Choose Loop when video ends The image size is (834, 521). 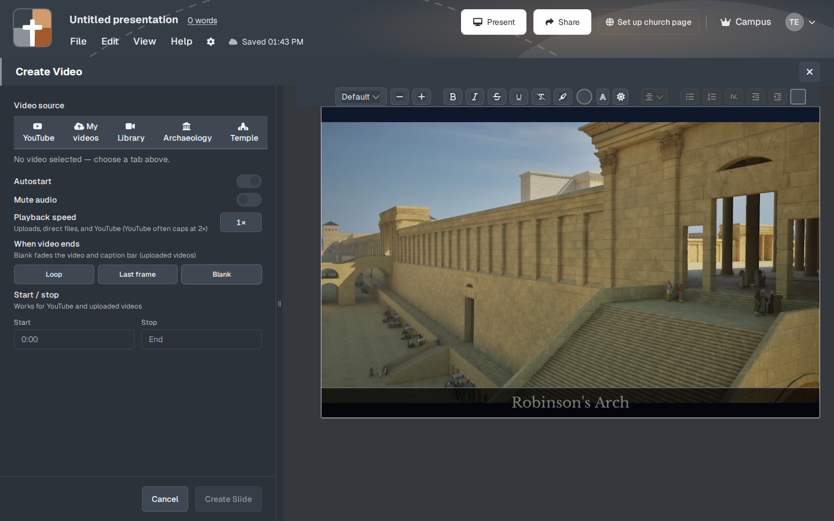point(54,274)
